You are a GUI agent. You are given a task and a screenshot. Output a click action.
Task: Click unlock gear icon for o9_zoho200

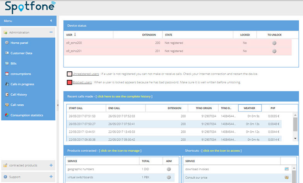[x=274, y=43]
